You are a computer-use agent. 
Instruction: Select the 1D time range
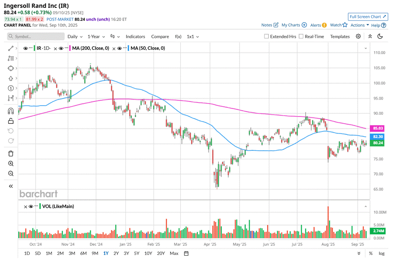tap(27, 253)
